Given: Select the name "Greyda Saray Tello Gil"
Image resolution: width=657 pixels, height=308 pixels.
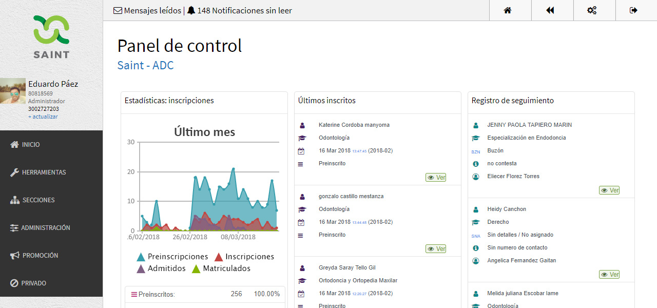Looking at the screenshot, I should pos(347,268).
